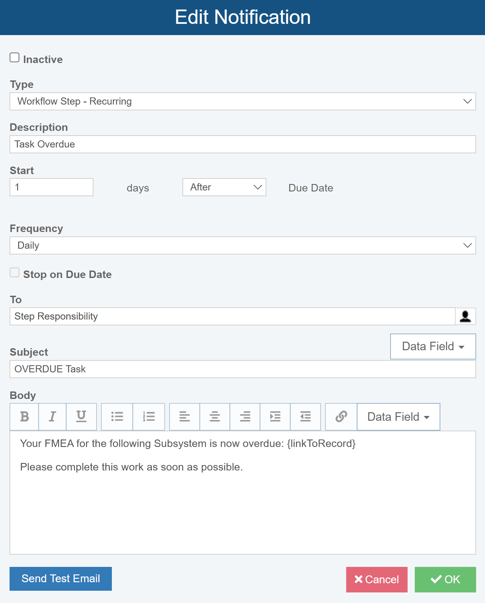Viewport: 485px width, 603px height.
Task: Click into the Description text field
Action: (242, 144)
